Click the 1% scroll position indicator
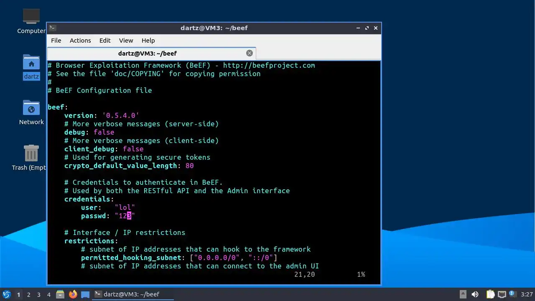Image resolution: width=535 pixels, height=301 pixels. coord(361,275)
